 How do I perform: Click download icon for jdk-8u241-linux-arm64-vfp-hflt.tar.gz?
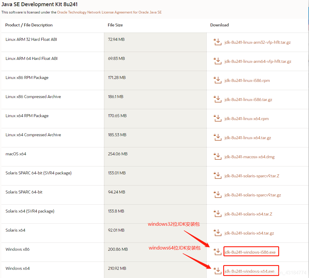(218, 61)
